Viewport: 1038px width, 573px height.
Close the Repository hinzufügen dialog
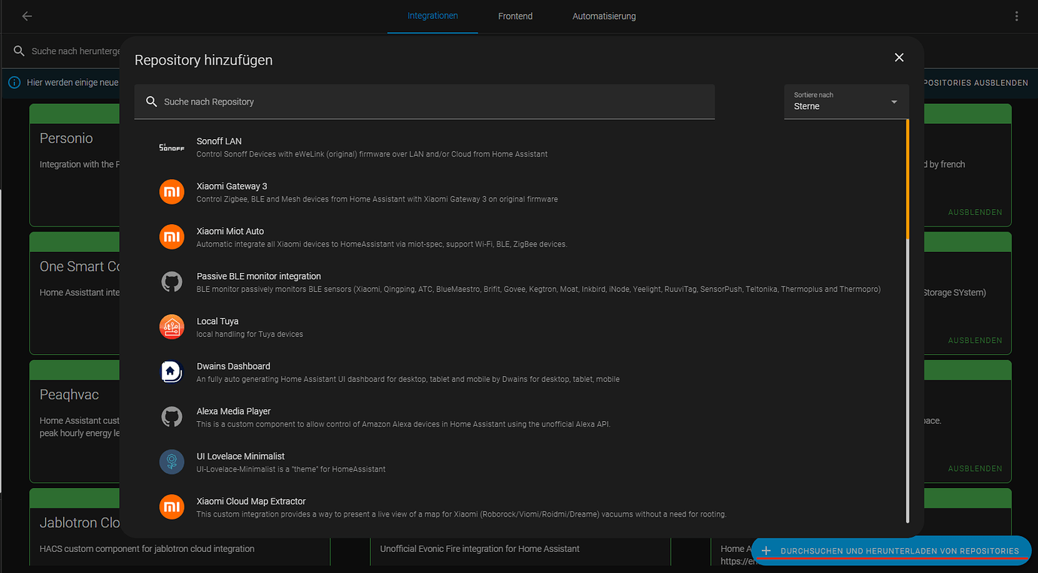click(899, 57)
